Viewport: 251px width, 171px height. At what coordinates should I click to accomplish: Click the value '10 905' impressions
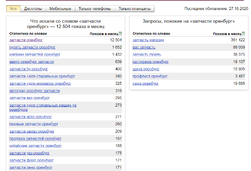239,69
